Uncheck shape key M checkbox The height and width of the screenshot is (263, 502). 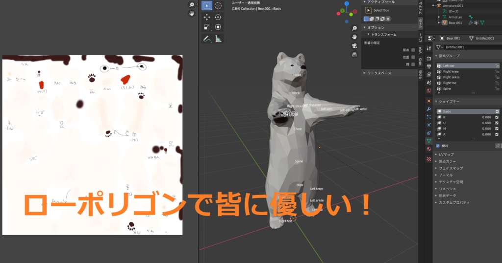coord(497,129)
